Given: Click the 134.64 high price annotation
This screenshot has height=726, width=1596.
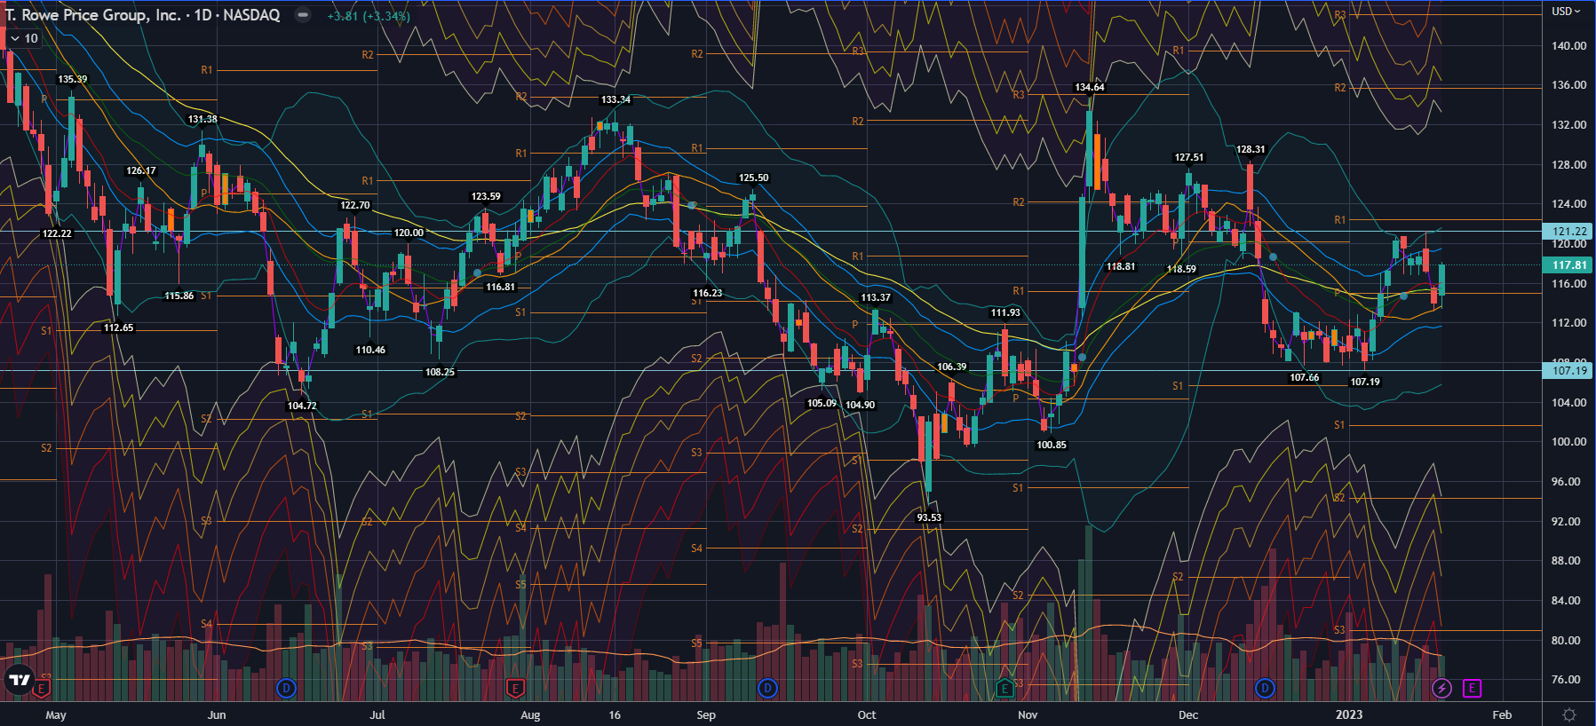Looking at the screenshot, I should coord(1089,87).
